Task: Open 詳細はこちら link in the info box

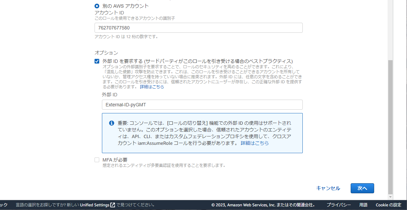Action: click(255, 143)
